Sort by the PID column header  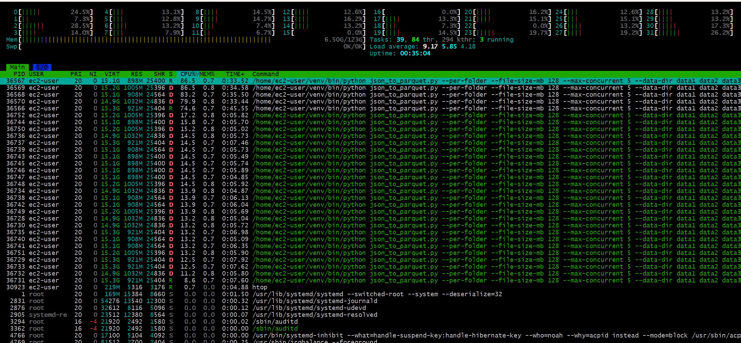tap(19, 74)
